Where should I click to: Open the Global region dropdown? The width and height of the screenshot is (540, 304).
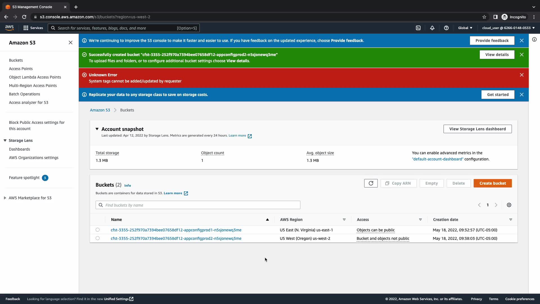[465, 28]
